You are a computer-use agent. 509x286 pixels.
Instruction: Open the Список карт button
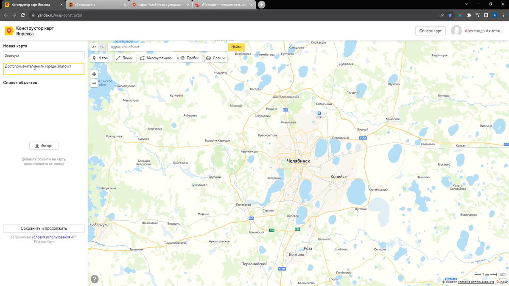tap(431, 31)
